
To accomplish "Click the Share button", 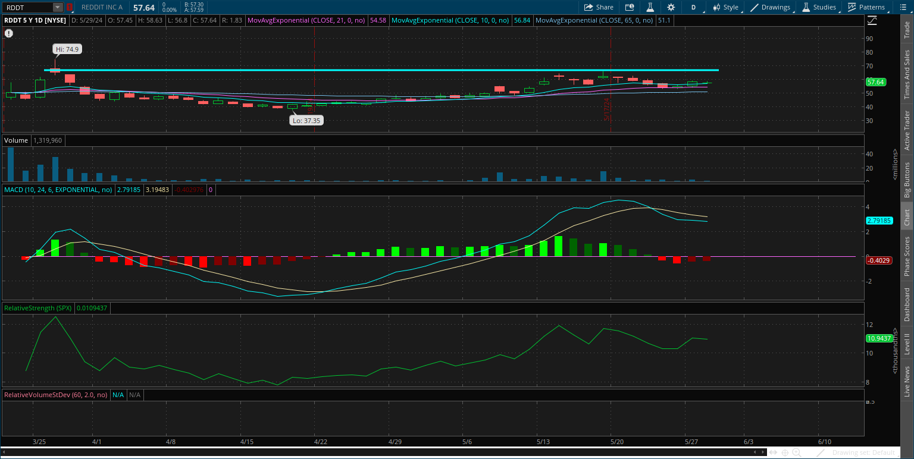I will coord(599,7).
